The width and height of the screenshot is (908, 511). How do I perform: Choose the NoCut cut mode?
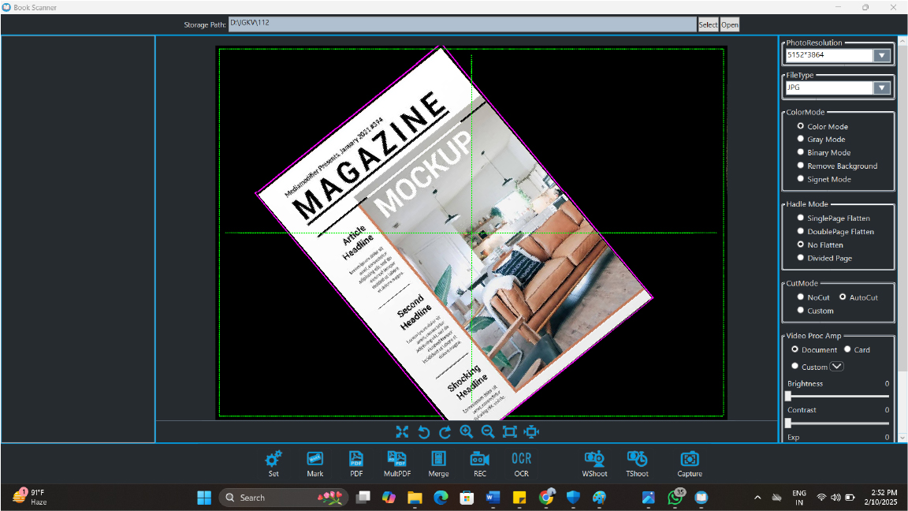coord(801,297)
